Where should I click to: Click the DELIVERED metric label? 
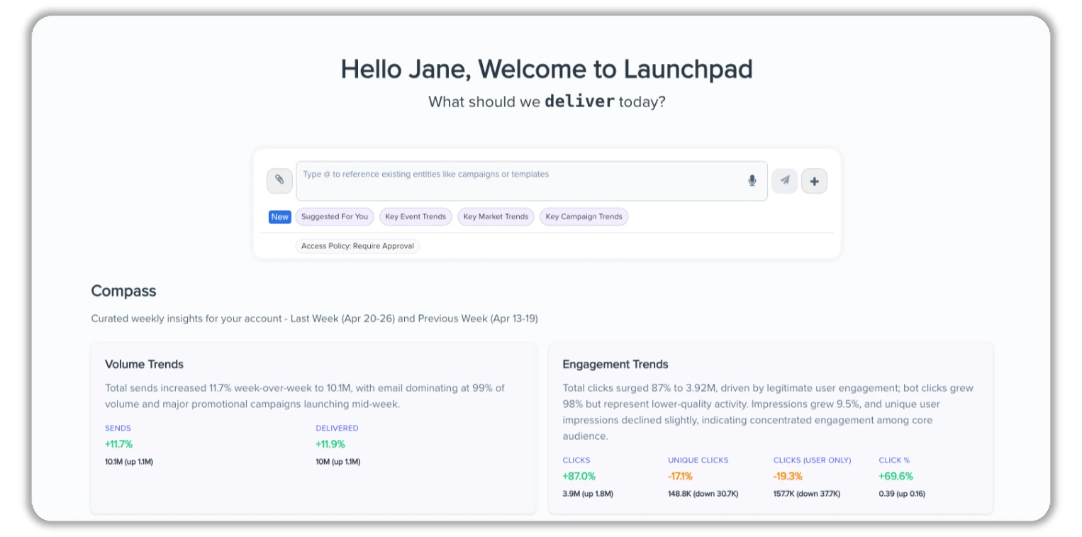pos(337,428)
